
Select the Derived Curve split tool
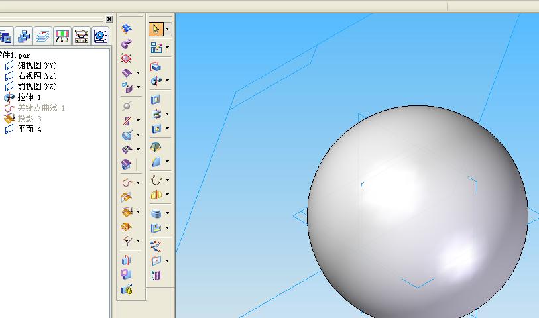[127, 241]
